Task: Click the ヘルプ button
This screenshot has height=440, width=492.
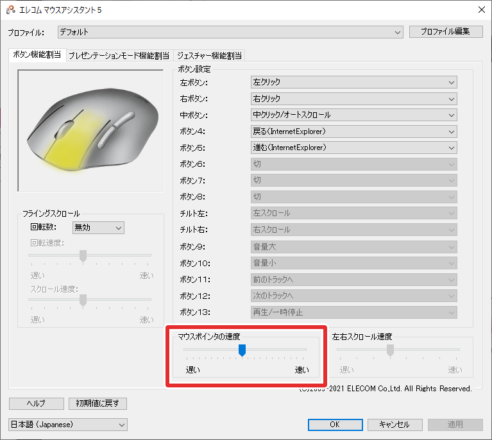Action: click(x=37, y=403)
